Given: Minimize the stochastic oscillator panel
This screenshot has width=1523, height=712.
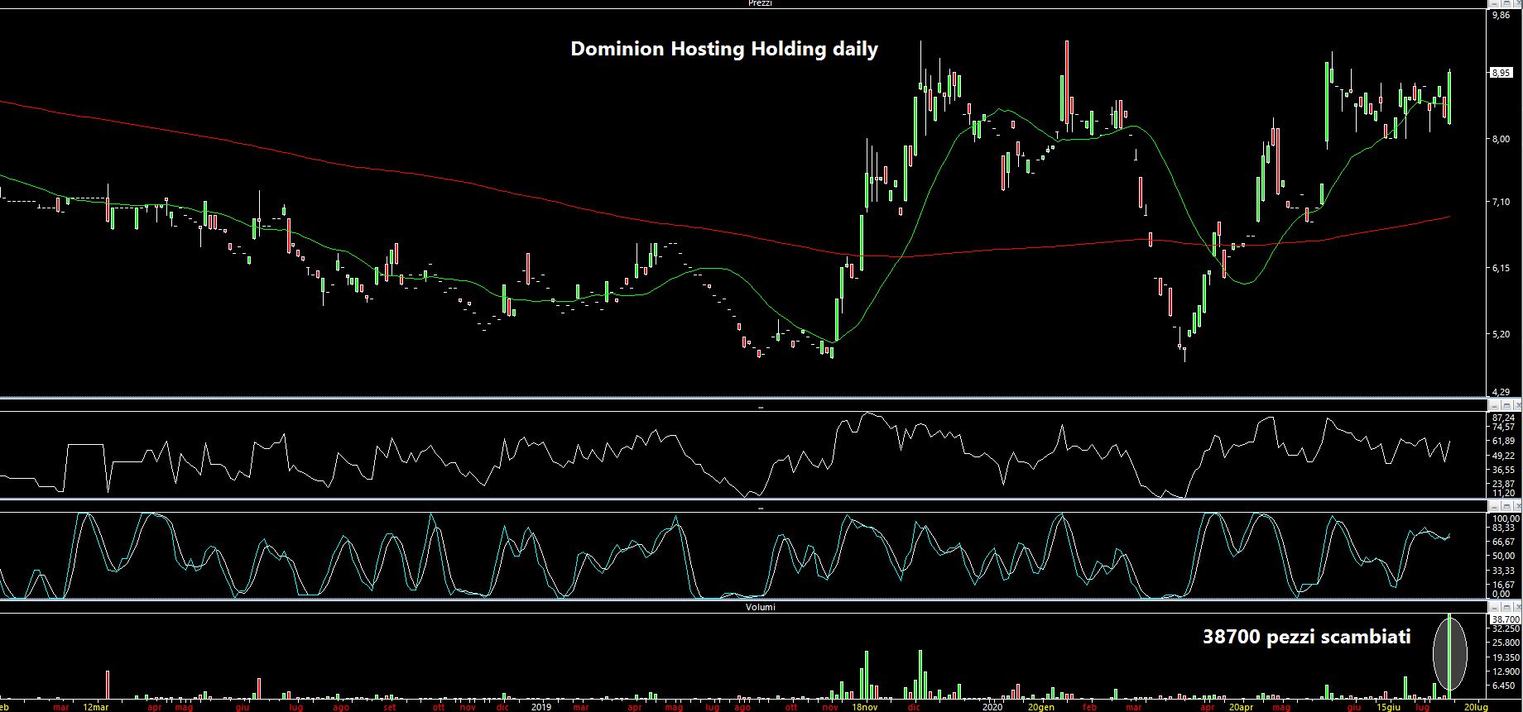Looking at the screenshot, I should pos(1494,506).
